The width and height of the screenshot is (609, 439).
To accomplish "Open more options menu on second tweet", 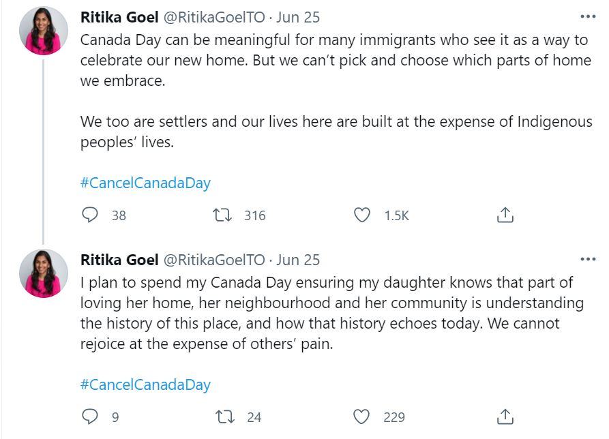I will 588,259.
